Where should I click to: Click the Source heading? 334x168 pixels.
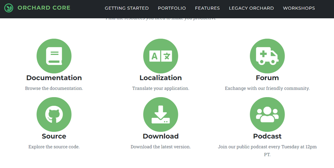(x=54, y=136)
